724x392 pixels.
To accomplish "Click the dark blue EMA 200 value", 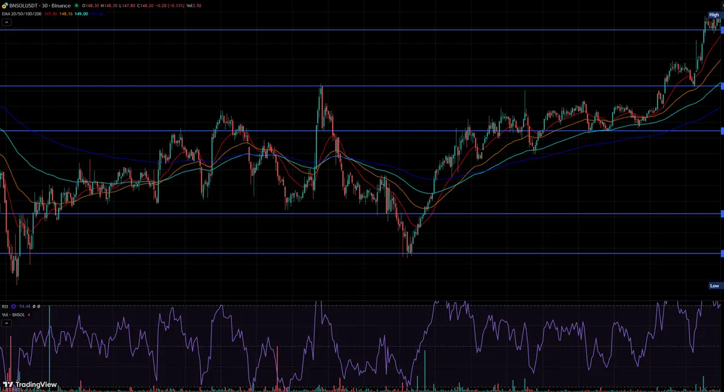I will 97,14.
